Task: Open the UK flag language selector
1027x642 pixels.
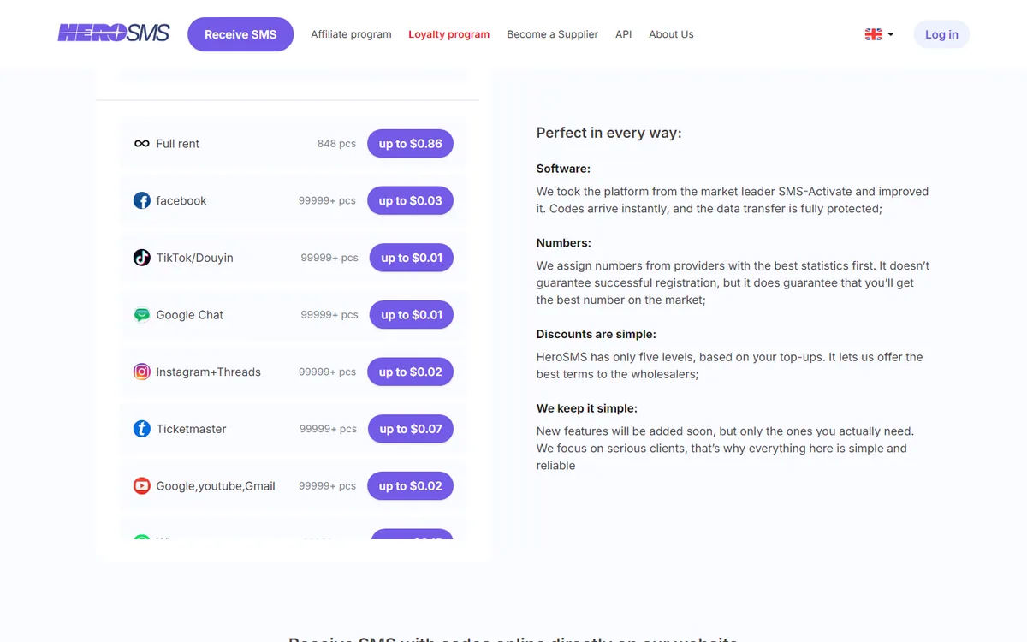Action: point(874,34)
